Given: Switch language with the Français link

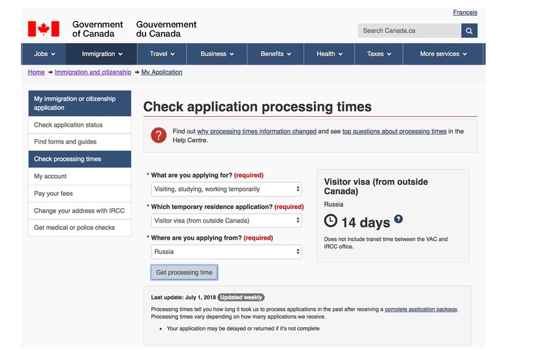Looking at the screenshot, I should coord(465,12).
